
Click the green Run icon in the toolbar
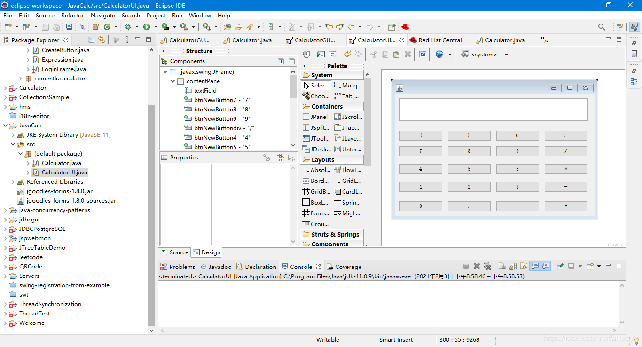(x=147, y=27)
